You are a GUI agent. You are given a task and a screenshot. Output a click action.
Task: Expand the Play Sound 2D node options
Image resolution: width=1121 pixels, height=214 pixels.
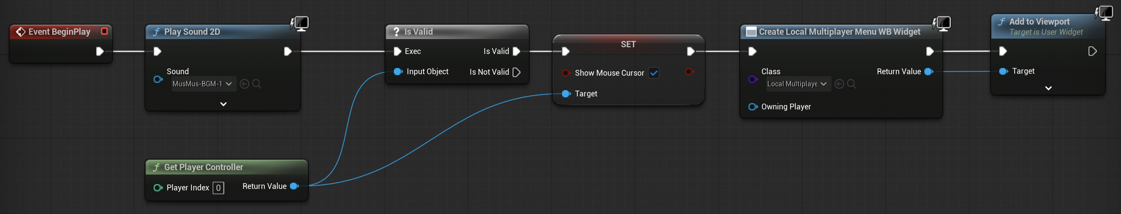pos(223,104)
